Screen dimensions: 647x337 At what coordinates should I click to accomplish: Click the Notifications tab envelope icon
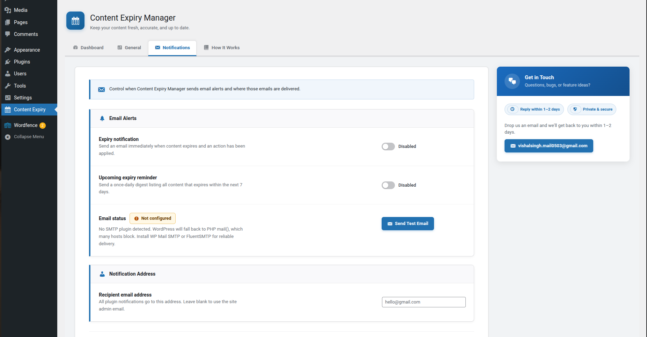tap(157, 47)
